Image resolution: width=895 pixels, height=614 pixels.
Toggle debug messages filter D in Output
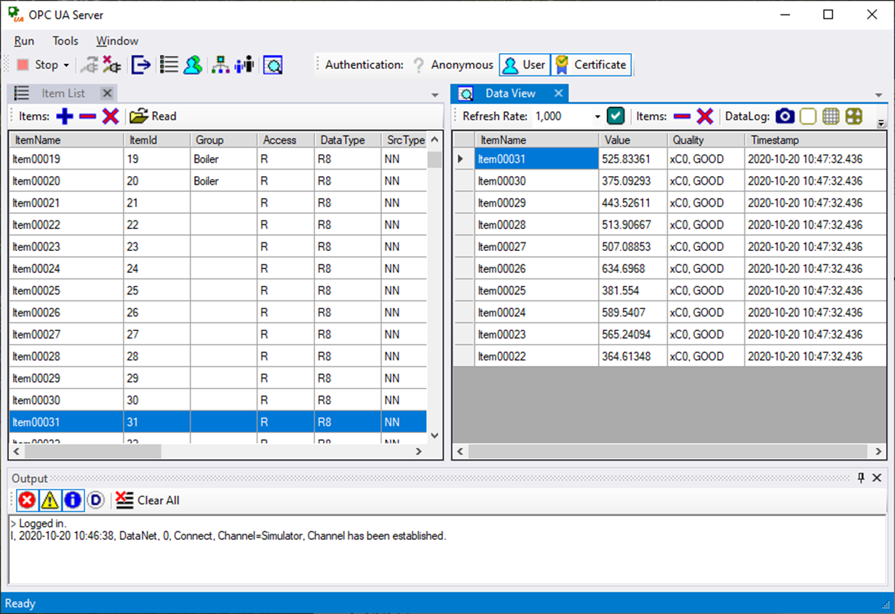(95, 500)
